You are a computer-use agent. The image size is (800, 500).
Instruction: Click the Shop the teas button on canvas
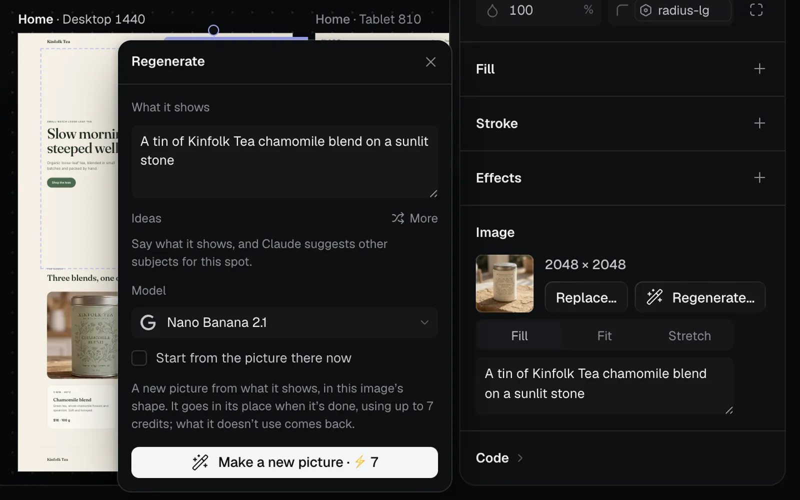(61, 182)
